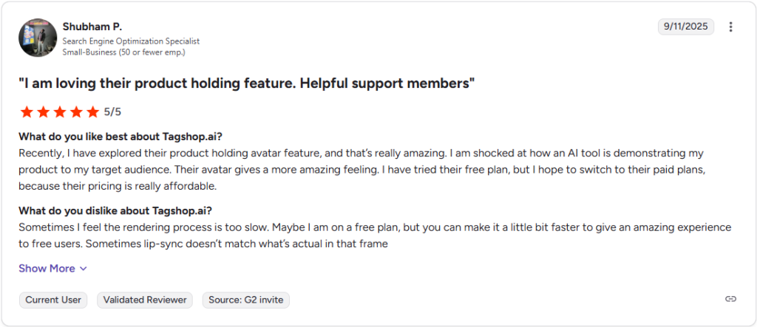Click the "What do you like best" heading

120,137
